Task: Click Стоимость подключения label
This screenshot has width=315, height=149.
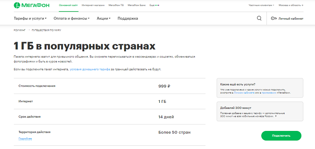Action: pos(37,86)
